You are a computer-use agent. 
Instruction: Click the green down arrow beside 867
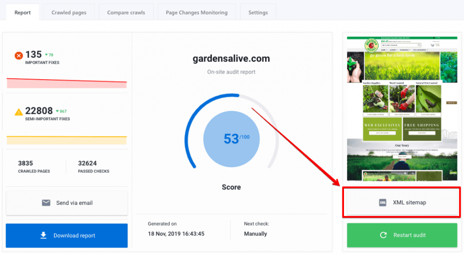click(57, 111)
